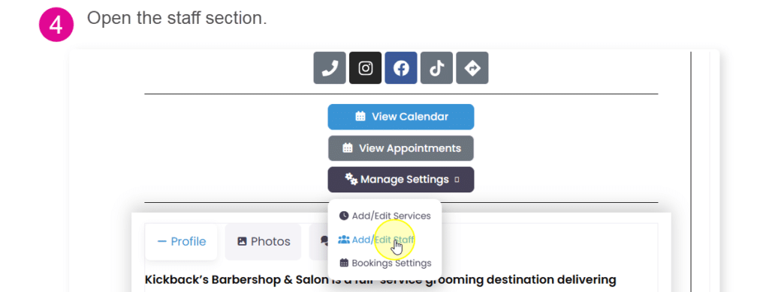The height and width of the screenshot is (292, 769).
Task: Switch to the Profile tab
Action: [x=182, y=242]
